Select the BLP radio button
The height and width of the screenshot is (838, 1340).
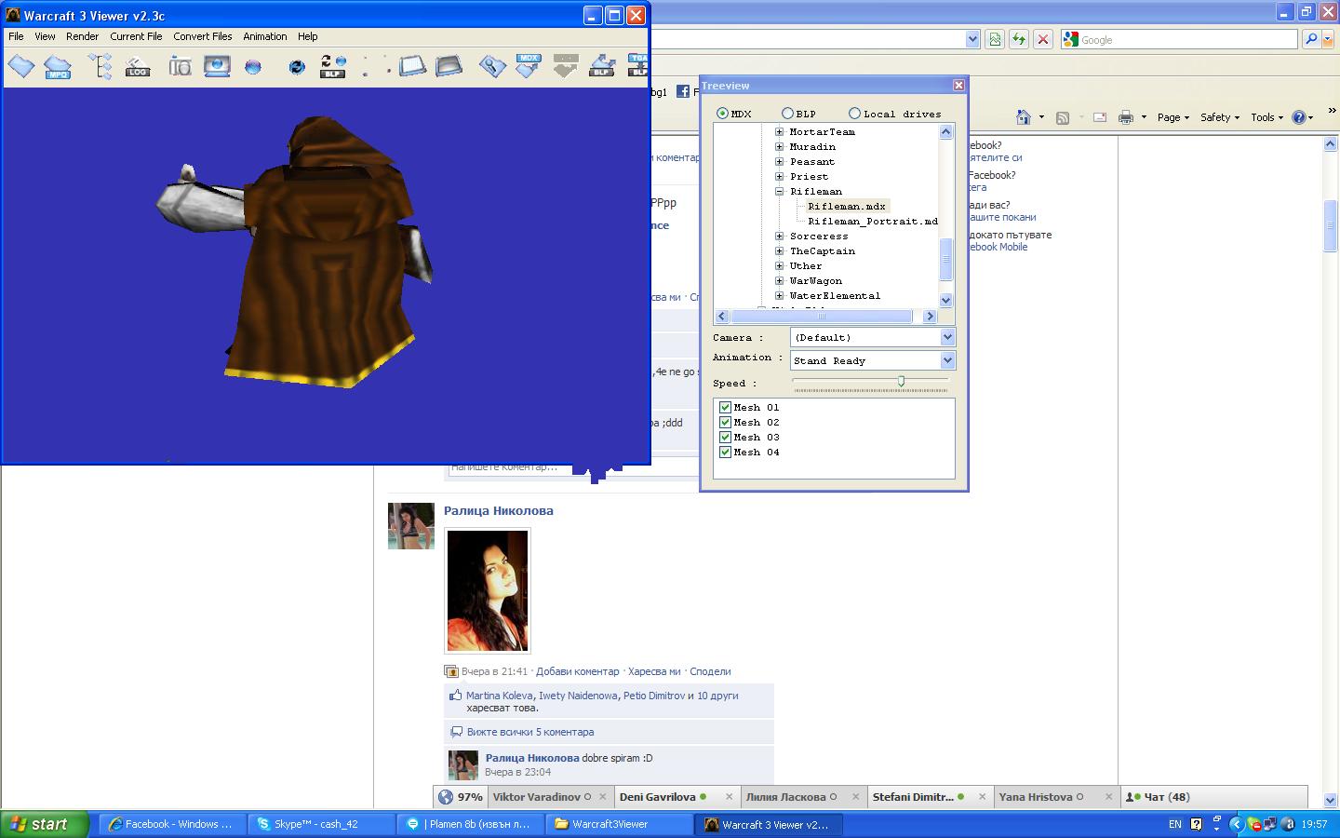tap(787, 114)
